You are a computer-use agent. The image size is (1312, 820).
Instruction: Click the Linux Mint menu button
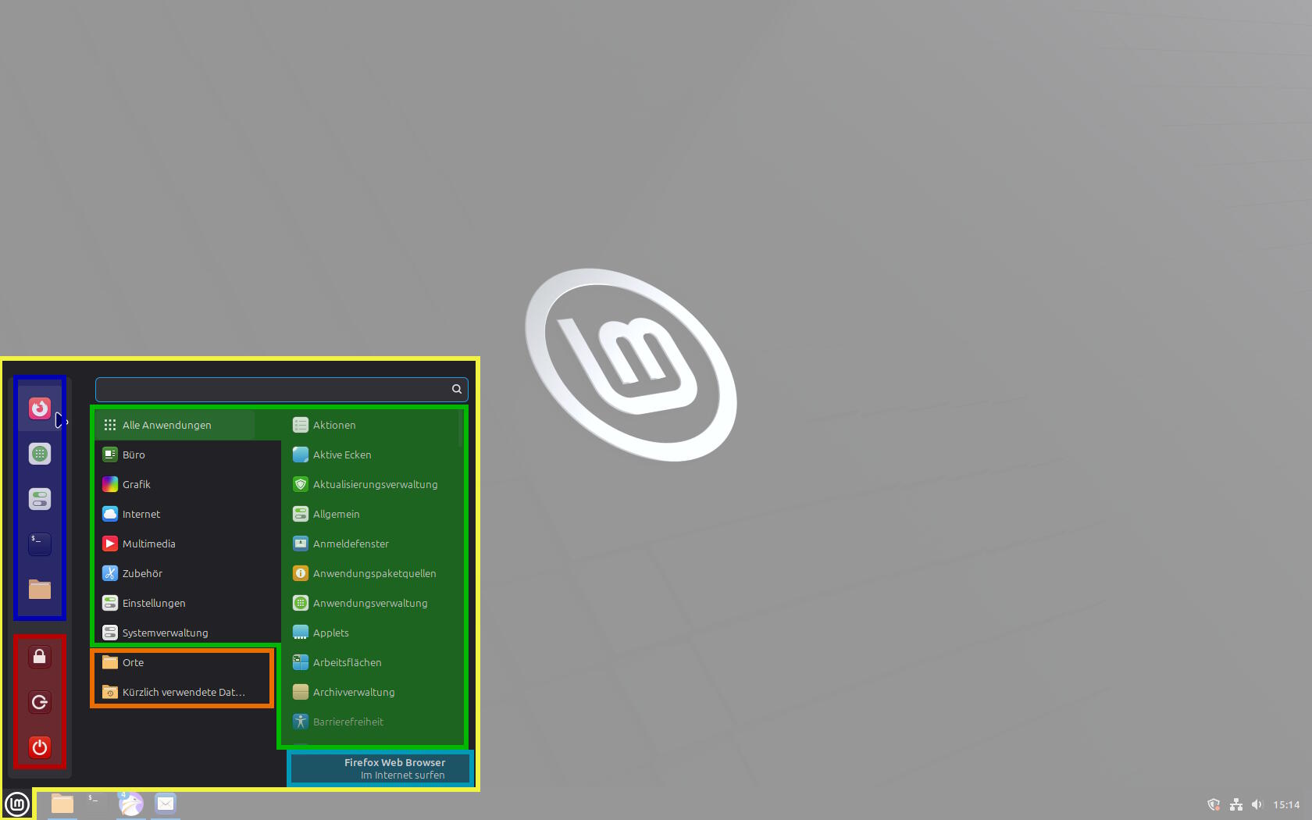tap(17, 804)
